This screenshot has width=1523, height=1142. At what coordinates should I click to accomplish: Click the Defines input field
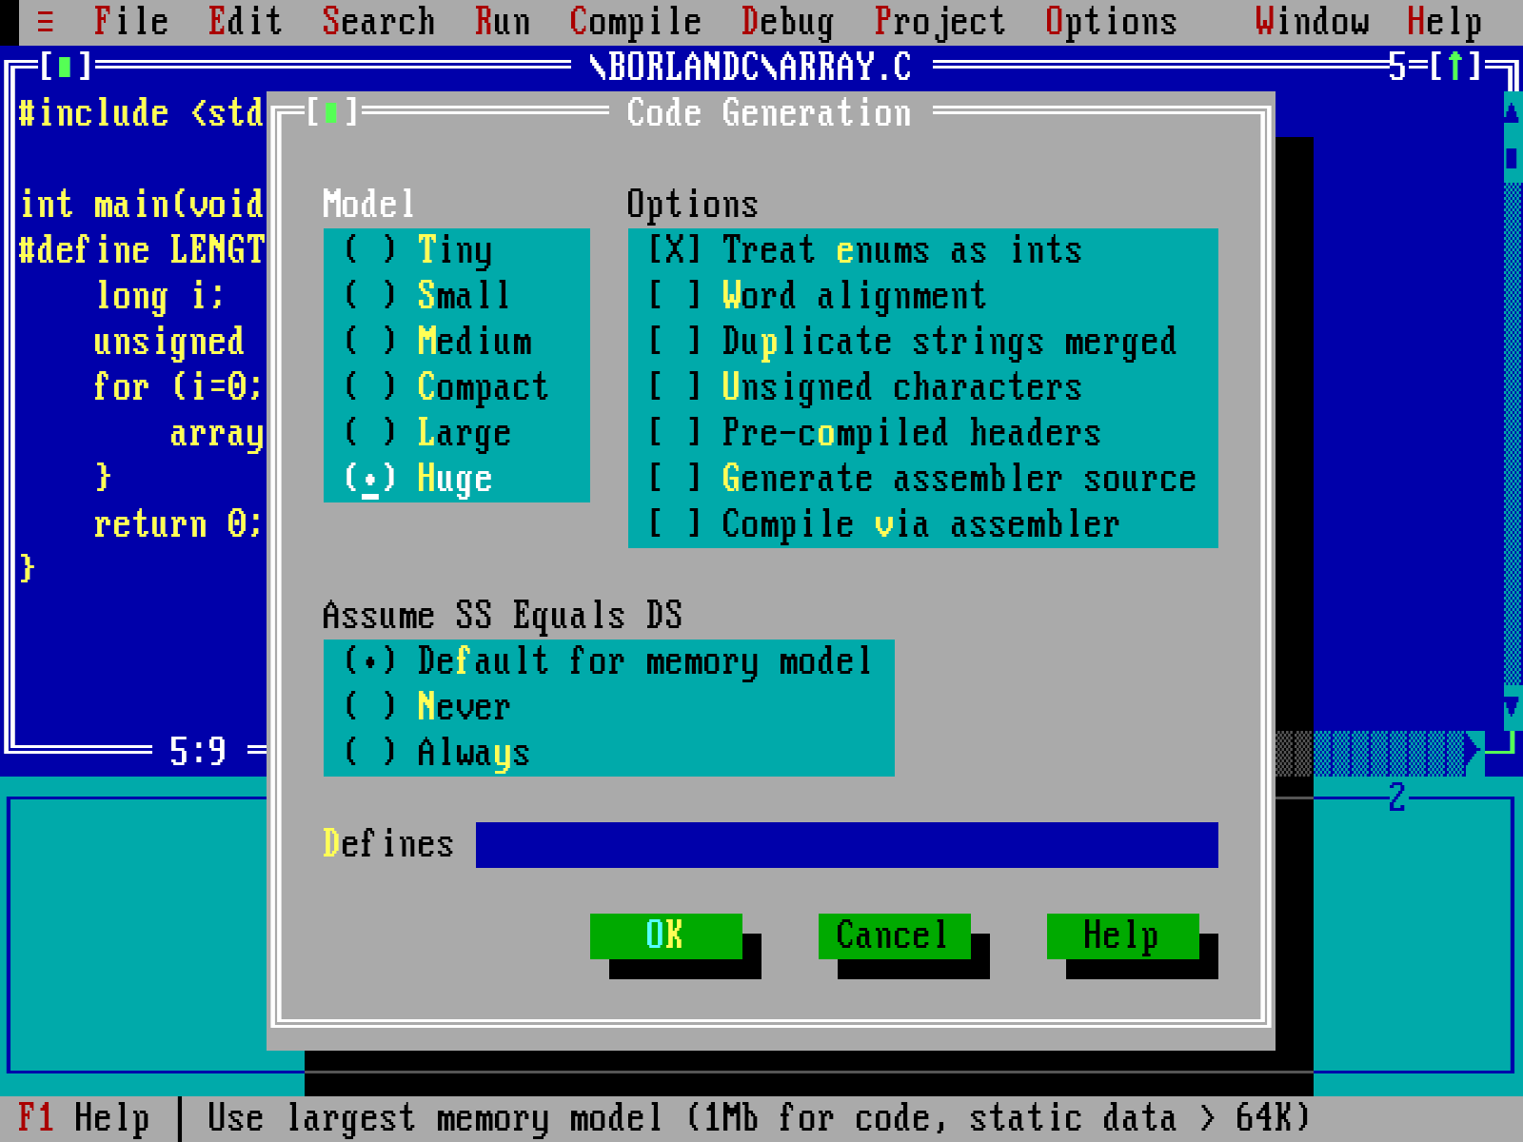tap(847, 845)
